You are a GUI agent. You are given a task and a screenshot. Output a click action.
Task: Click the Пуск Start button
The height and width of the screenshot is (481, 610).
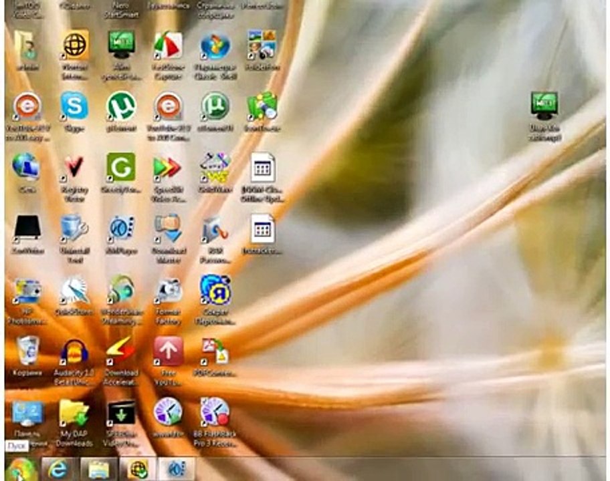pos(21,470)
